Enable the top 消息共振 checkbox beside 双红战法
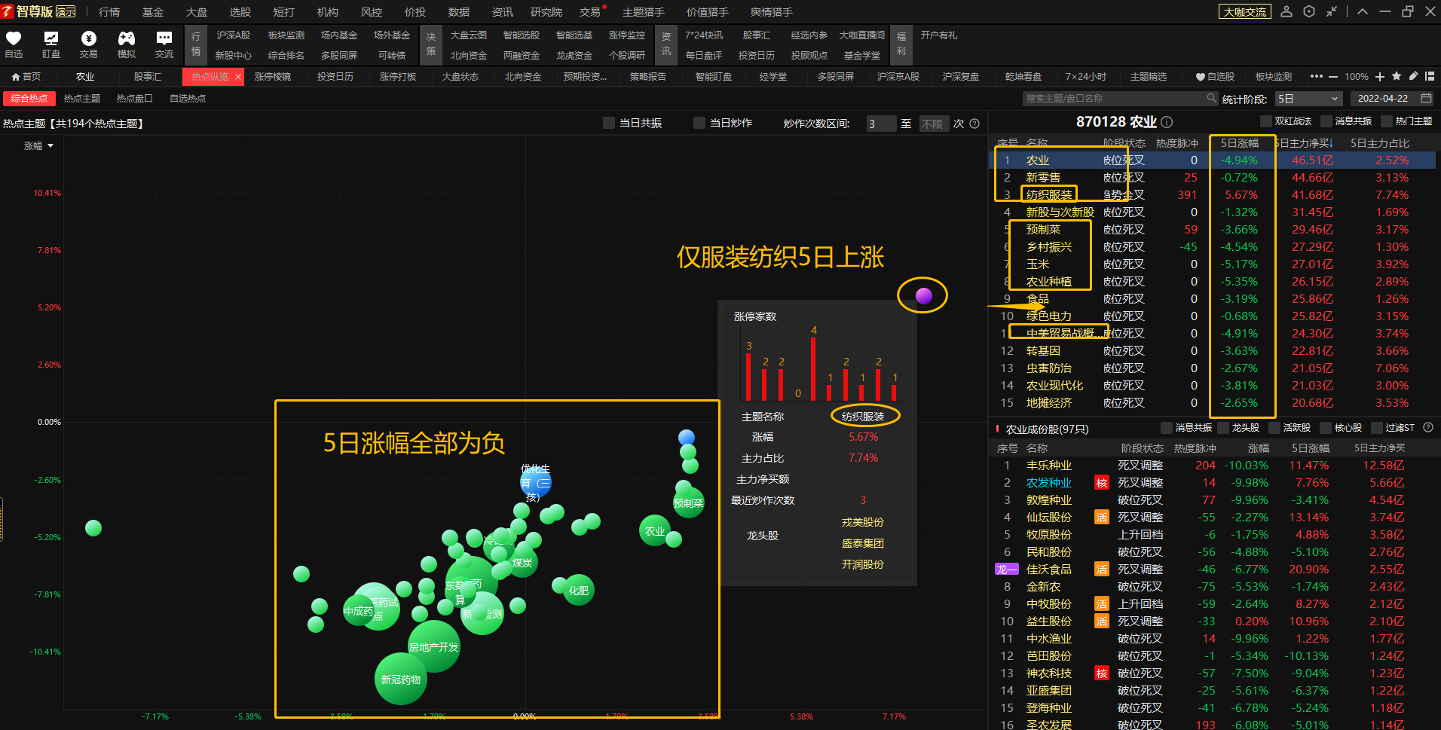The height and width of the screenshot is (730, 1441). (x=1326, y=121)
